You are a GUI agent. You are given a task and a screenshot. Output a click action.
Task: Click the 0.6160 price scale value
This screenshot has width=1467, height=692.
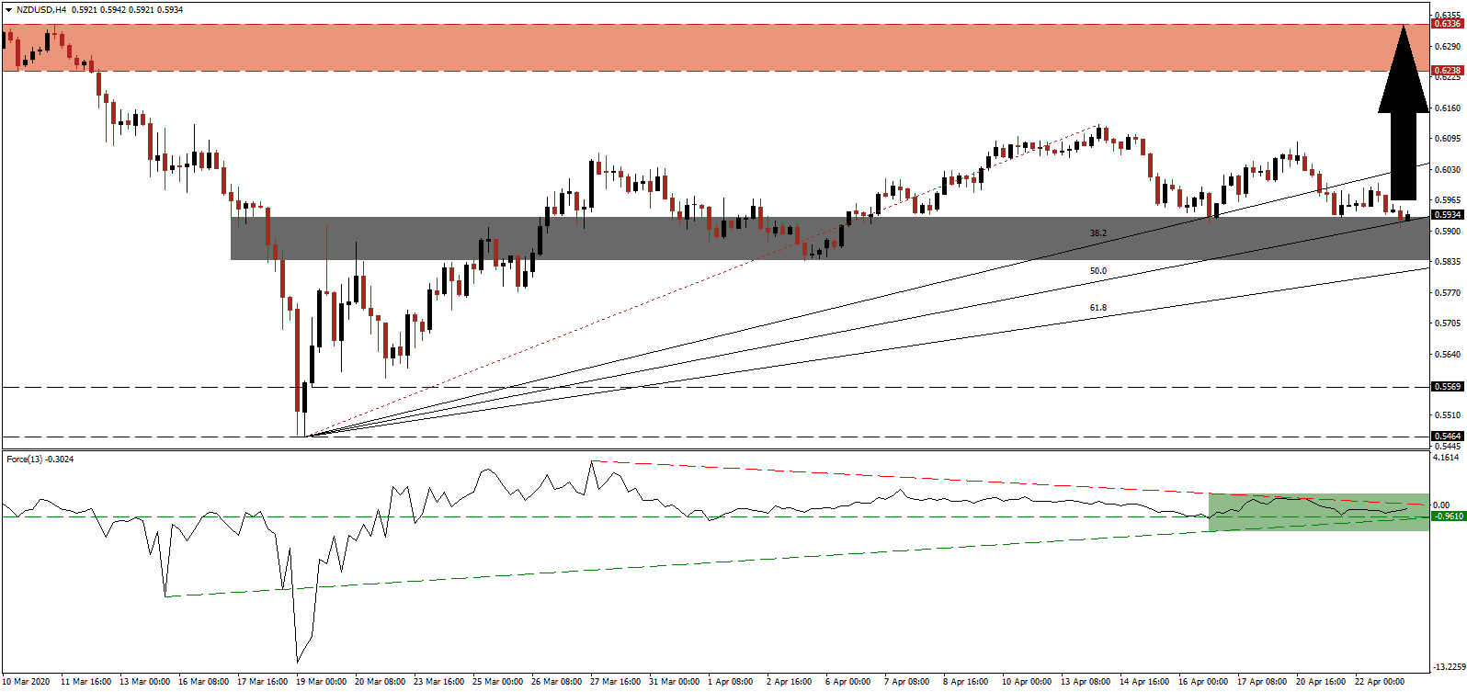click(x=1448, y=108)
